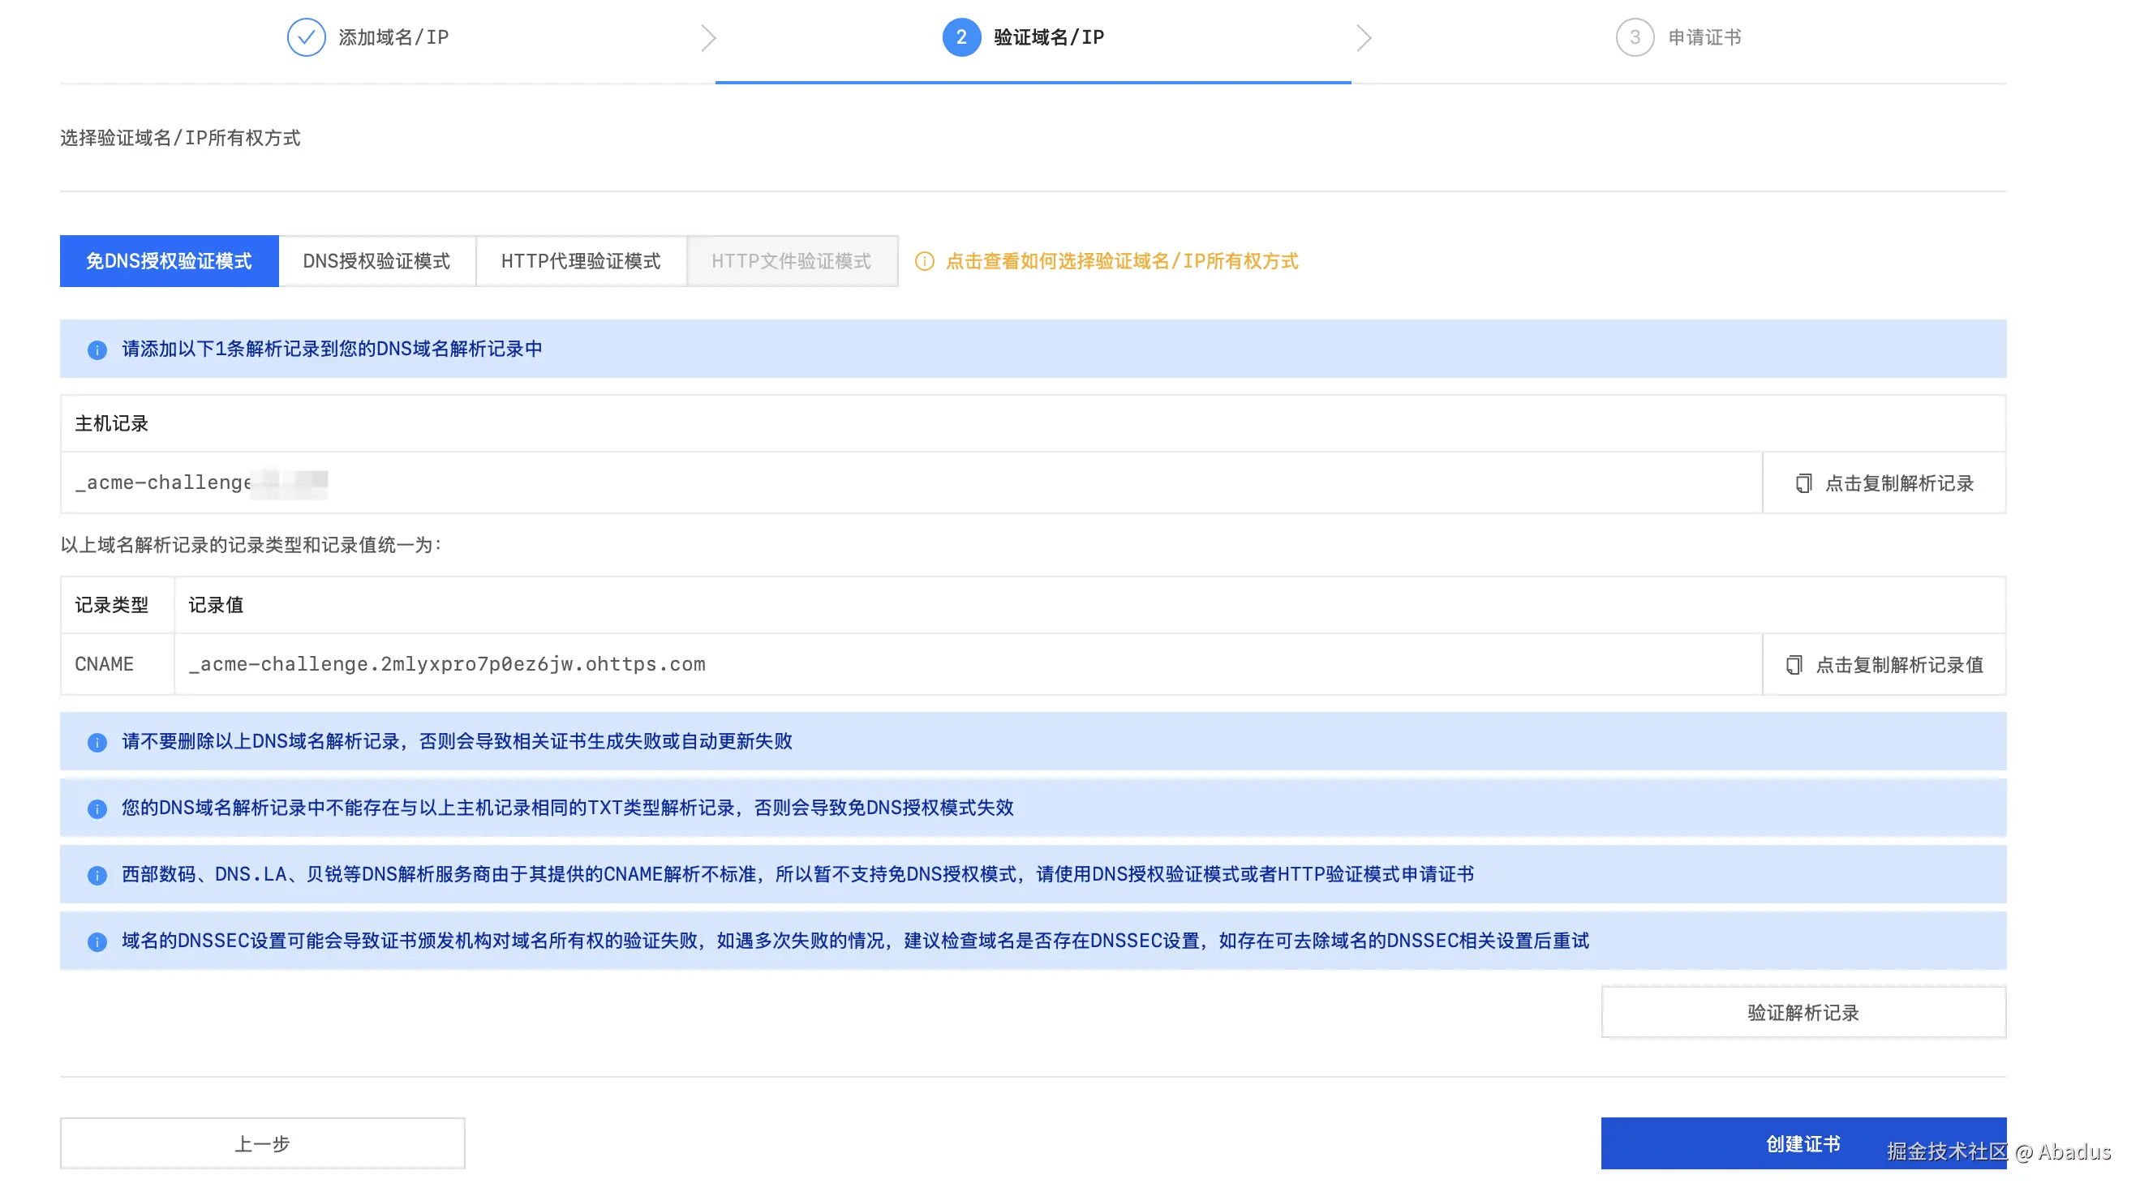2140x1192 pixels.
Task: Click the checkmark icon for the 添加域名/IP step
Action: tap(306, 37)
